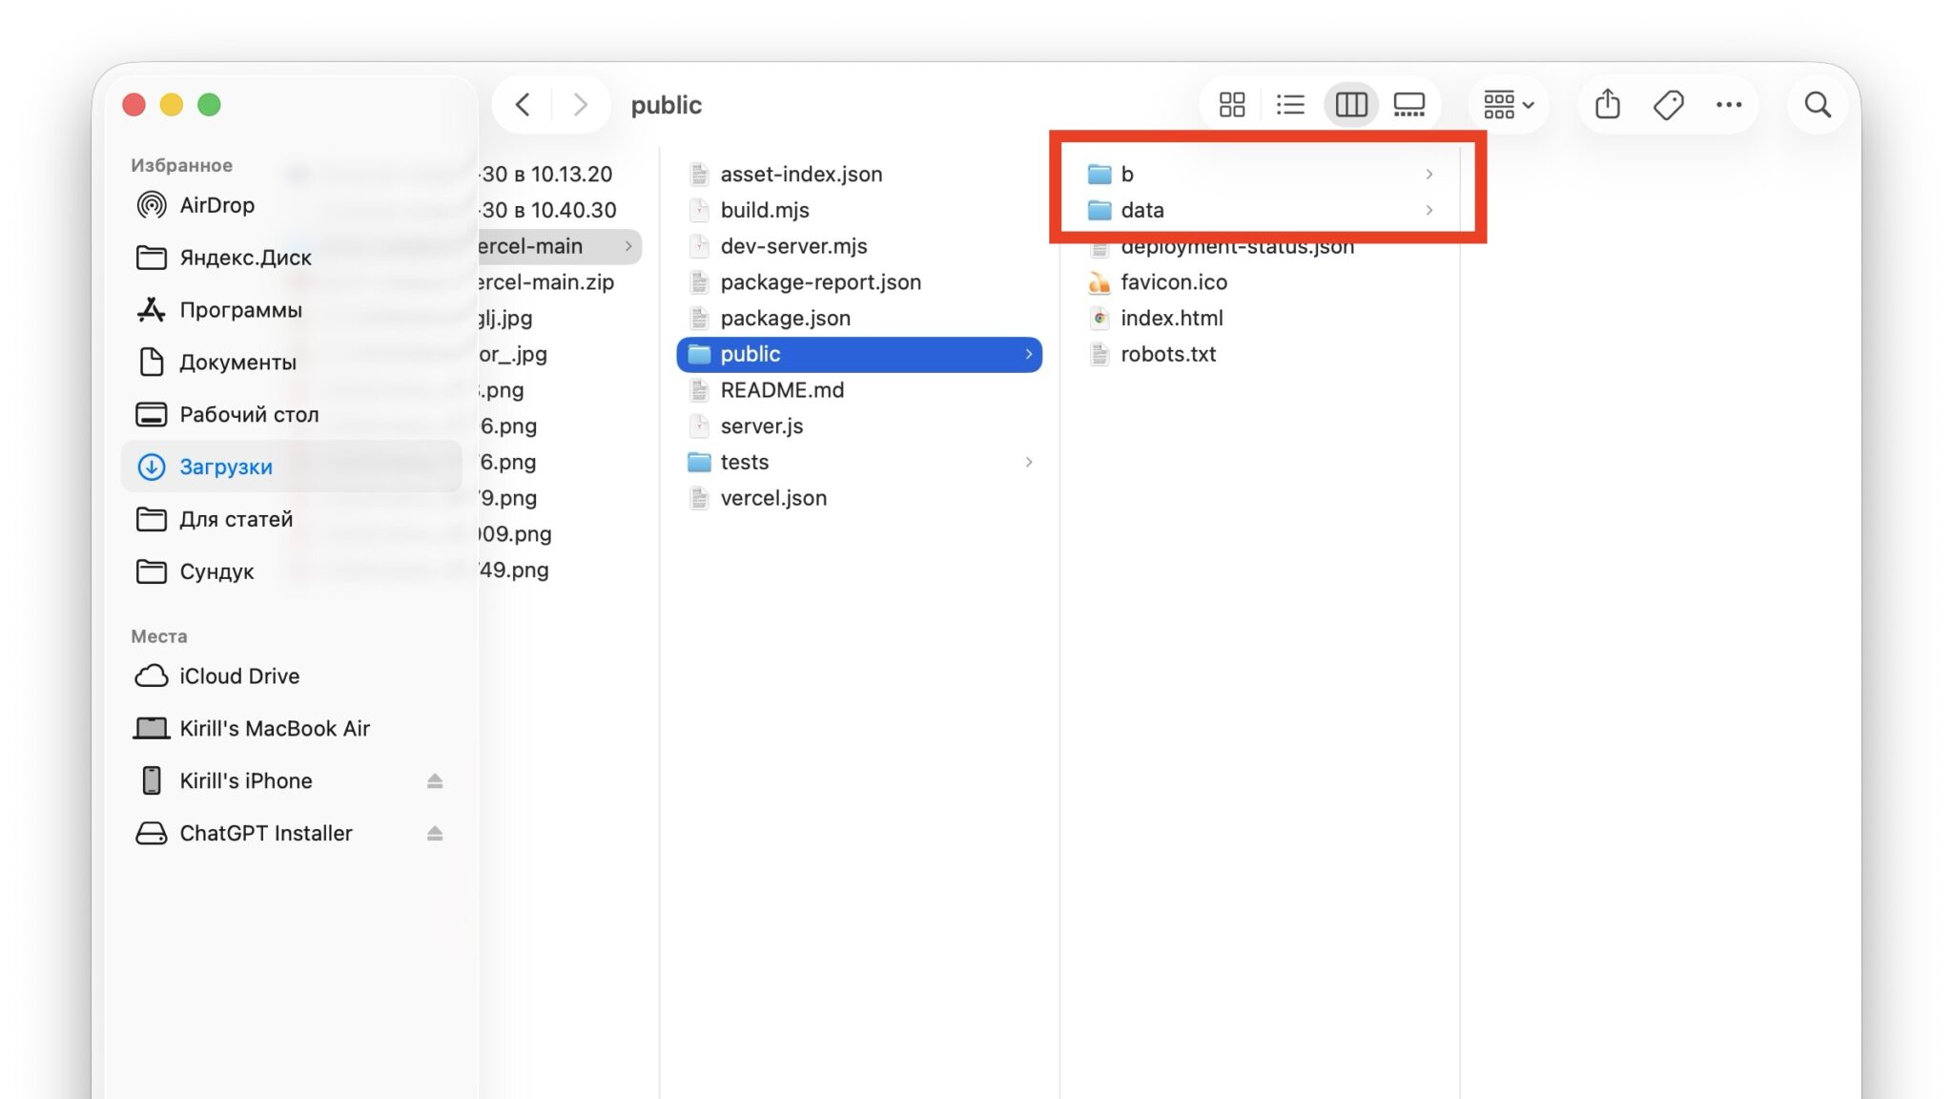This screenshot has width=1953, height=1099.
Task: Click chevron on selected public folder
Action: tap(1028, 354)
